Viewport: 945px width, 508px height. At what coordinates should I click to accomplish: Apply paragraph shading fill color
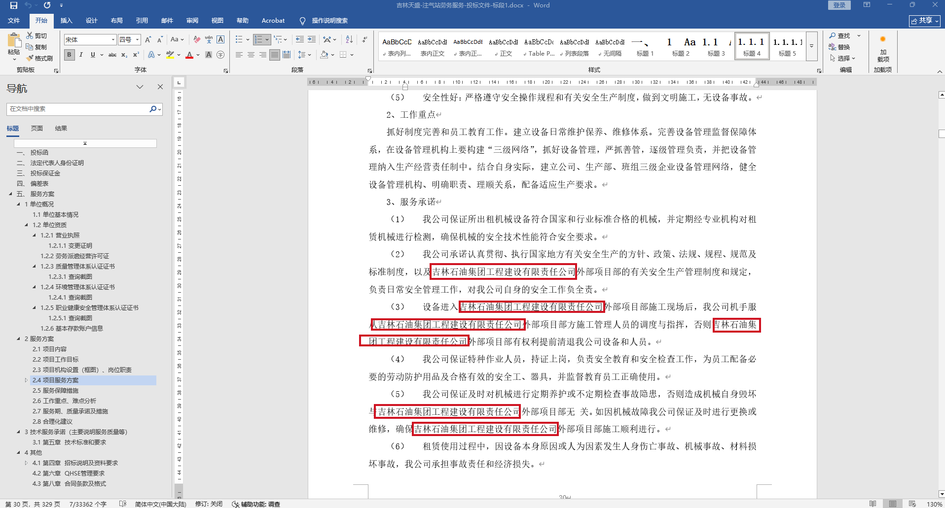(324, 55)
